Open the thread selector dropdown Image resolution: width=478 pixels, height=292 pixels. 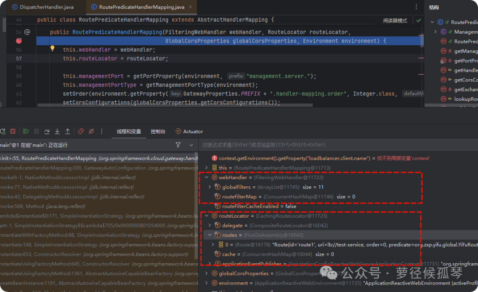[x=191, y=145]
